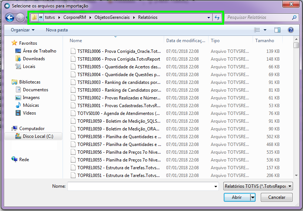Select TOPREL0051 - Estrutura de Tarefas file
Screen dimensions: 303x211
(x=119, y=176)
